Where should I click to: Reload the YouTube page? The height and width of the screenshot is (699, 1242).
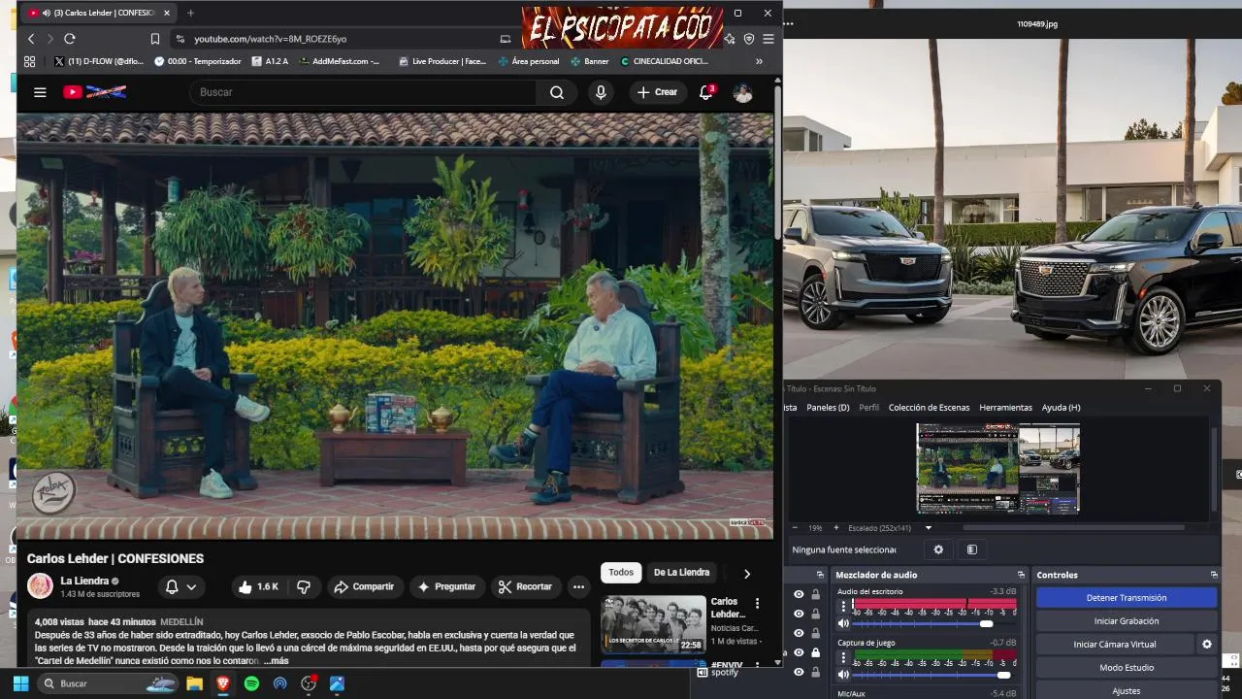69,39
